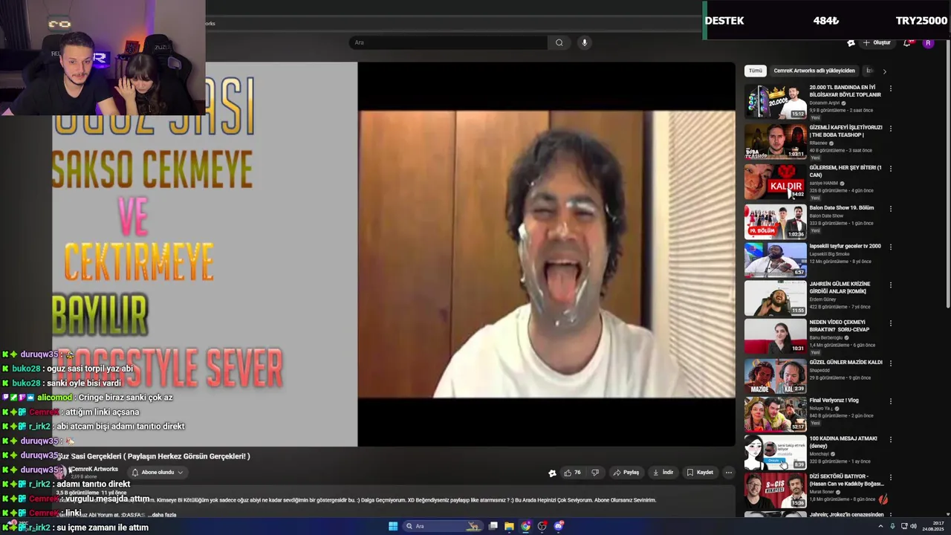
Task: Click the Oluştur create button
Action: click(x=877, y=42)
